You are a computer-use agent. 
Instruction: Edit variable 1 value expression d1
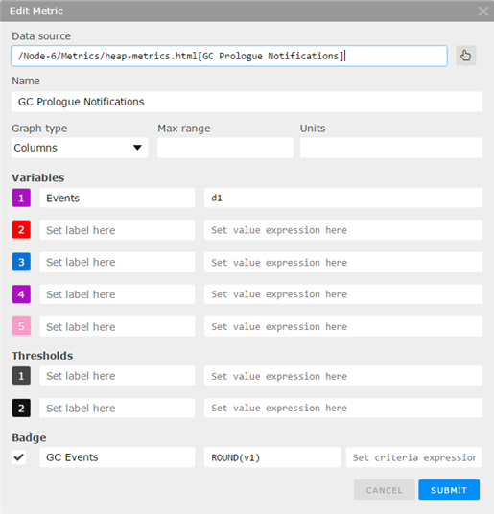tap(343, 198)
